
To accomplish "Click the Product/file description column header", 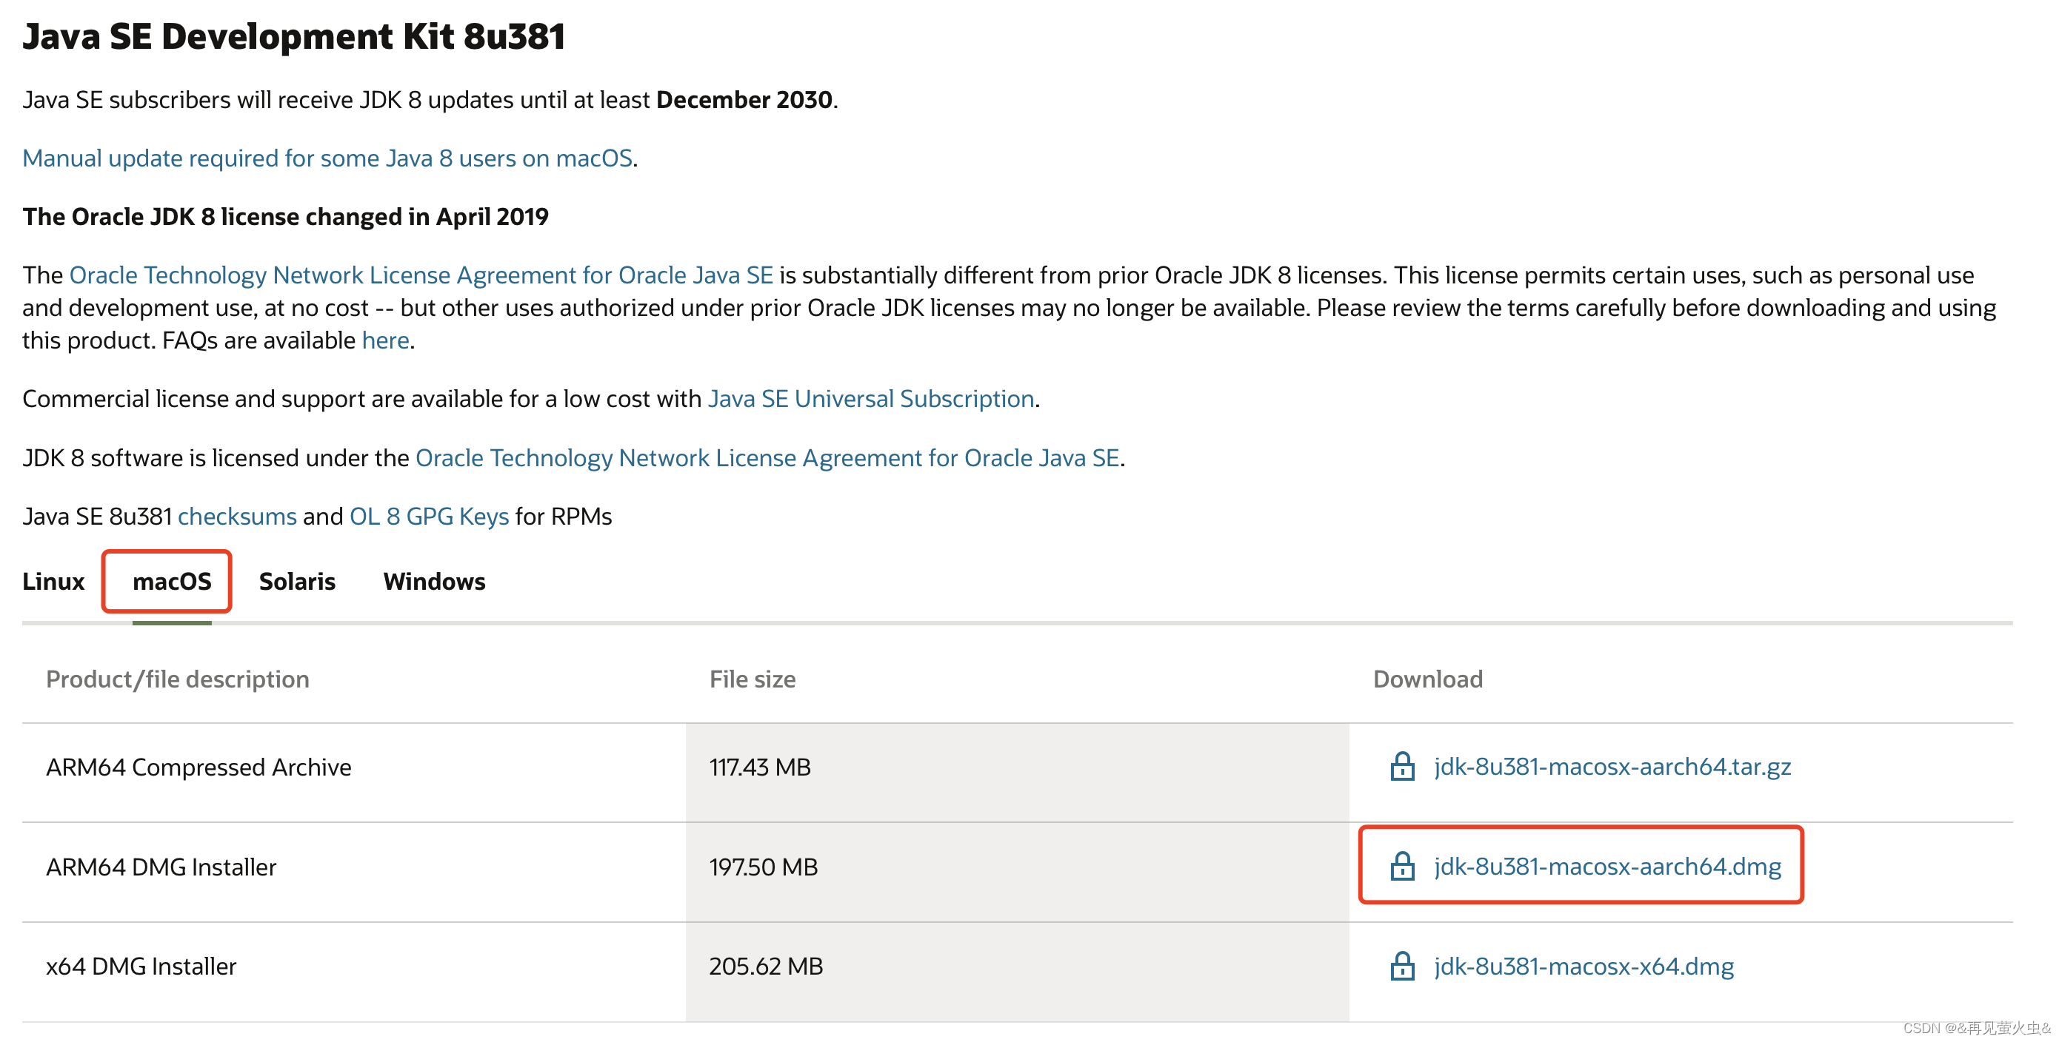I will tap(177, 679).
